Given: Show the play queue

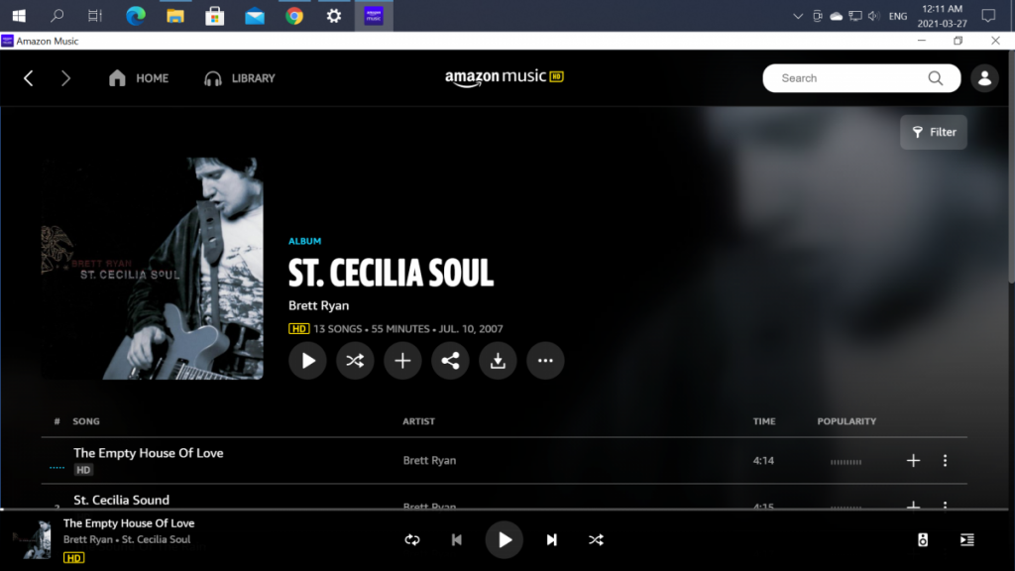Looking at the screenshot, I should coord(967,540).
